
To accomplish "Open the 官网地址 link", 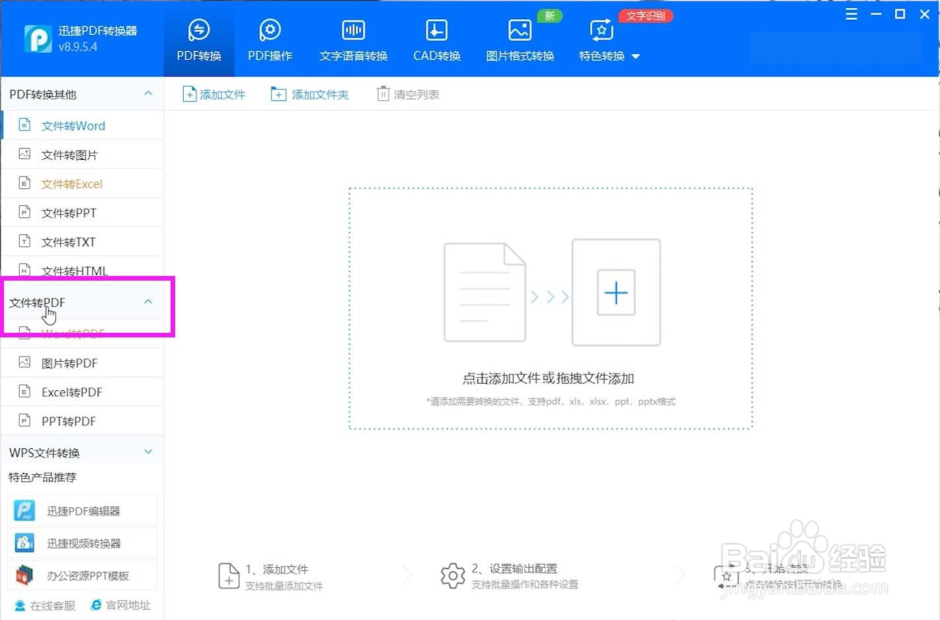I will click(121, 605).
